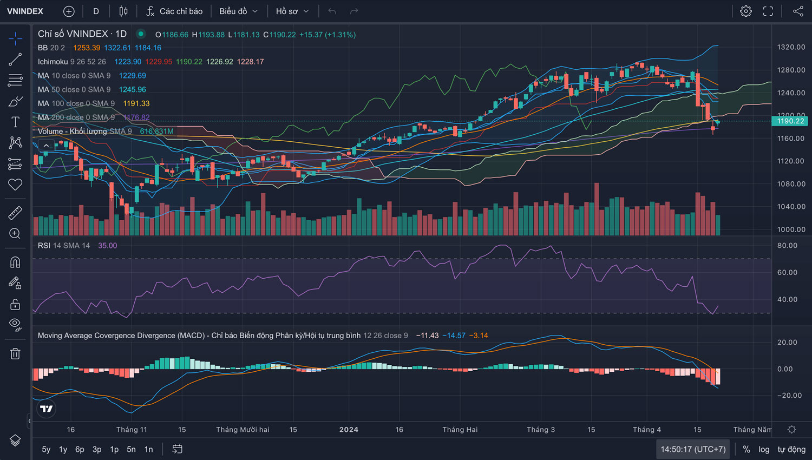Click the trash icon to remove drawings
The image size is (812, 460).
coord(15,353)
